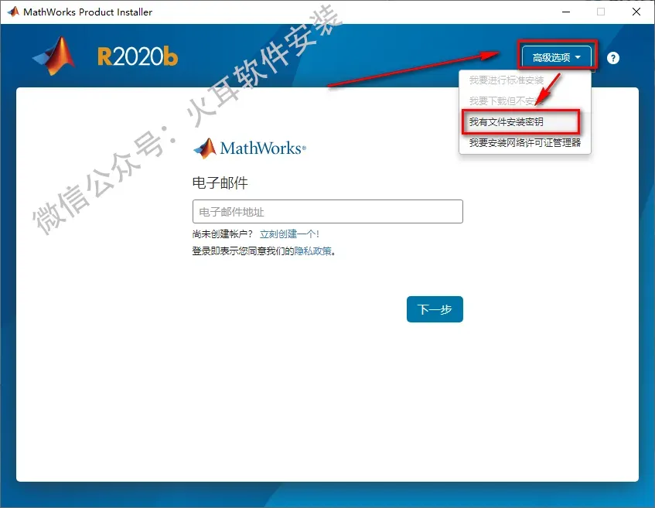
Task: Select menu item 我要下载但不安装
Action: [507, 101]
